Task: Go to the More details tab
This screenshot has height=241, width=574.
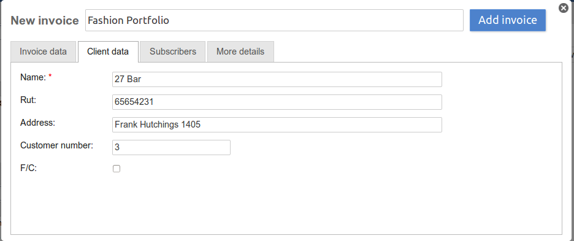Action: point(240,52)
